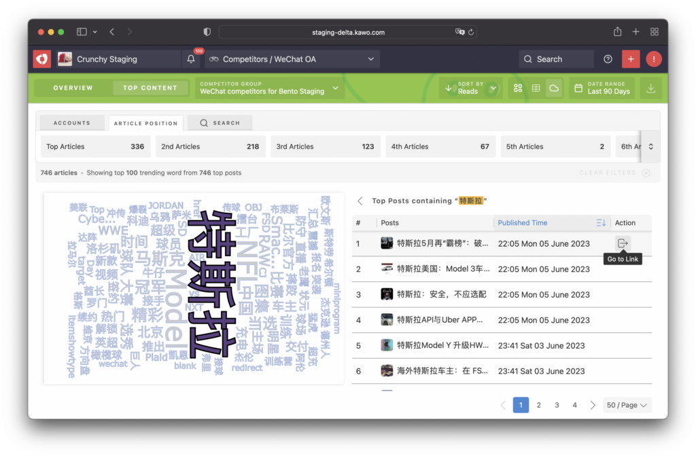696x456 pixels.
Task: Open post 特斯拉5月再"霸榜"
Action: (x=442, y=243)
